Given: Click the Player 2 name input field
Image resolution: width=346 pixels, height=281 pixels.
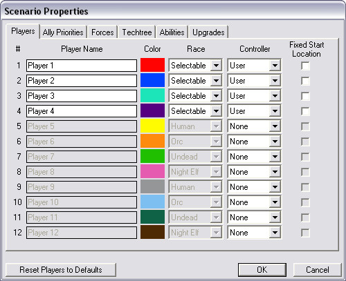Looking at the screenshot, I should [x=82, y=81].
